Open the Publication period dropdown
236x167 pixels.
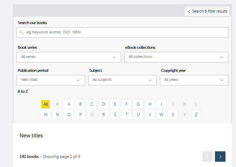pos(51,80)
